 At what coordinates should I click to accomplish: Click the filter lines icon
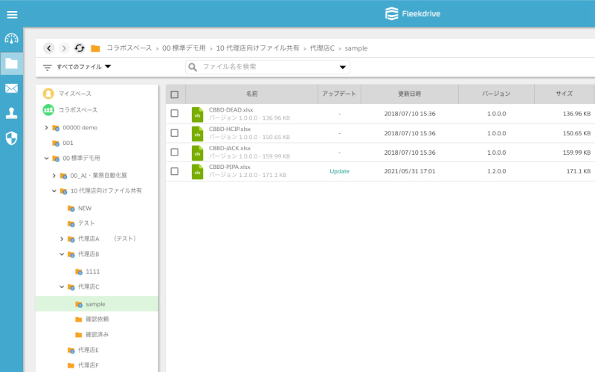pyautogui.click(x=47, y=67)
